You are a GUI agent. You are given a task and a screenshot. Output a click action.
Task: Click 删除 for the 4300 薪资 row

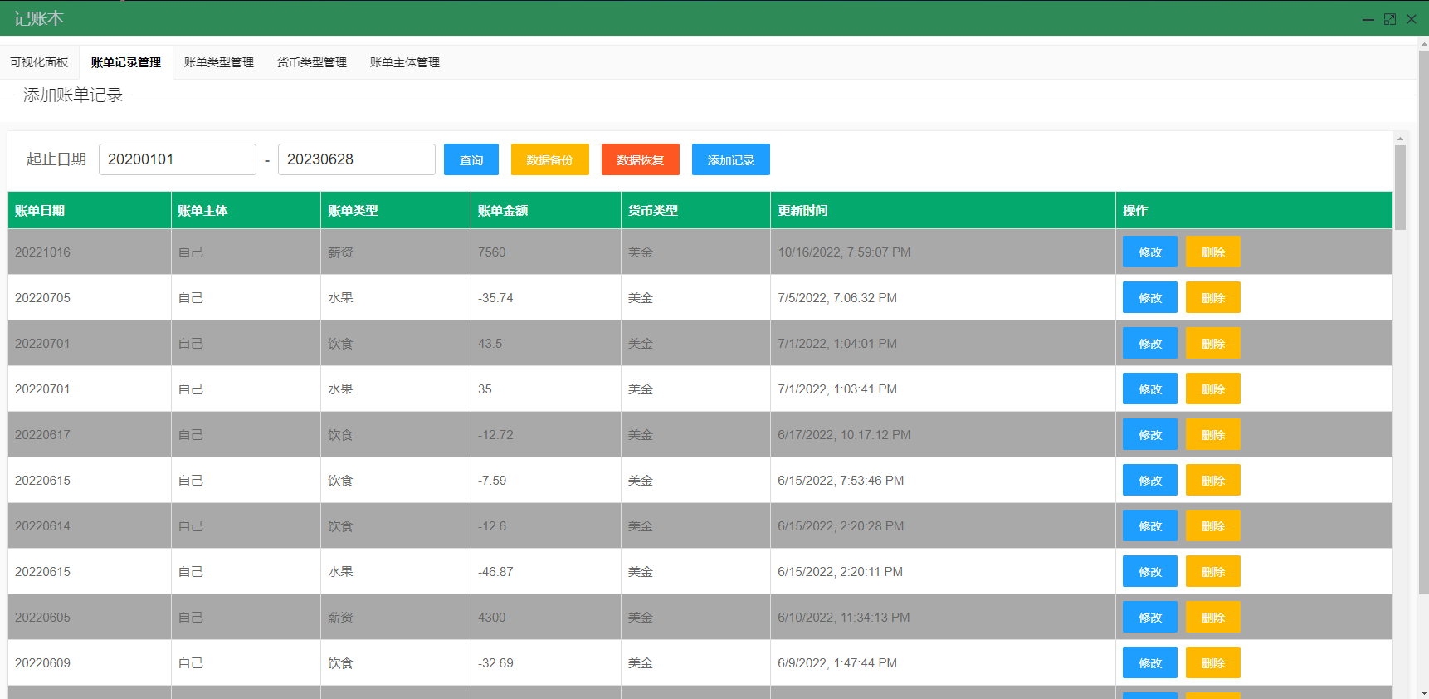point(1213,617)
